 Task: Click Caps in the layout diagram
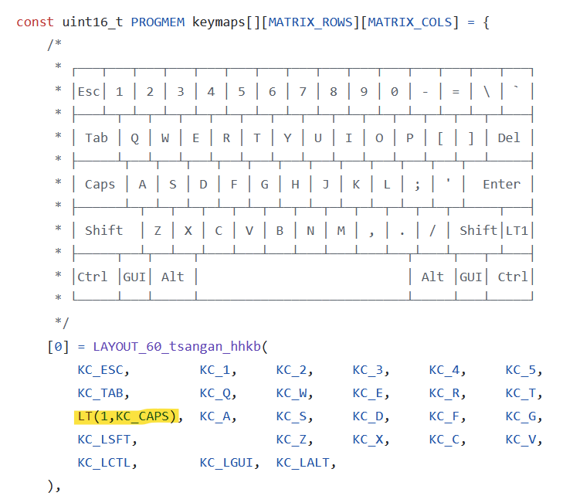click(x=100, y=184)
